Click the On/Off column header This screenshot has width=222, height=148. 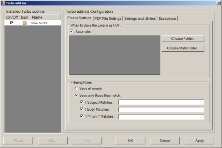[x=12, y=17]
